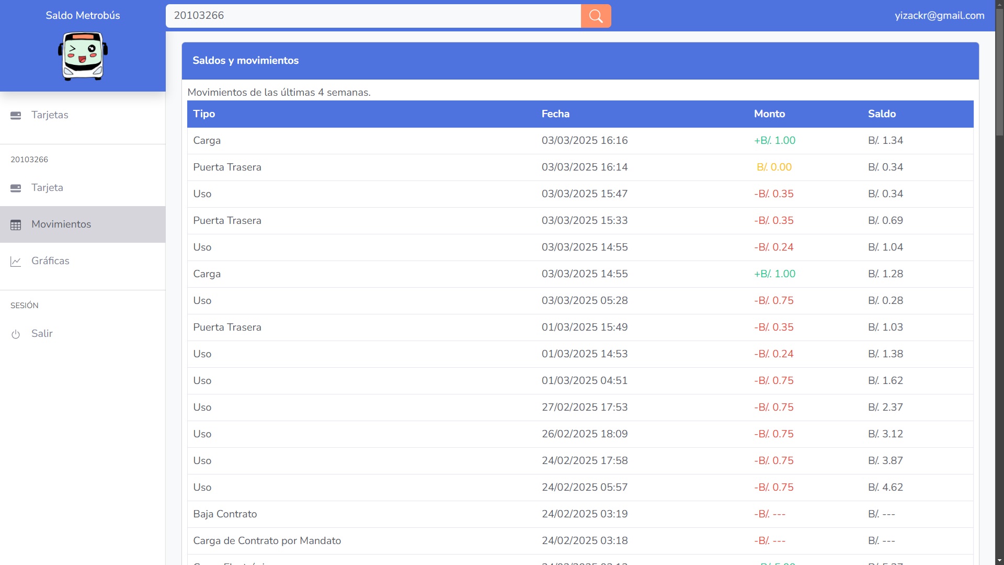Click date 03/03/2025 05:28
The image size is (1004, 565).
pos(585,300)
